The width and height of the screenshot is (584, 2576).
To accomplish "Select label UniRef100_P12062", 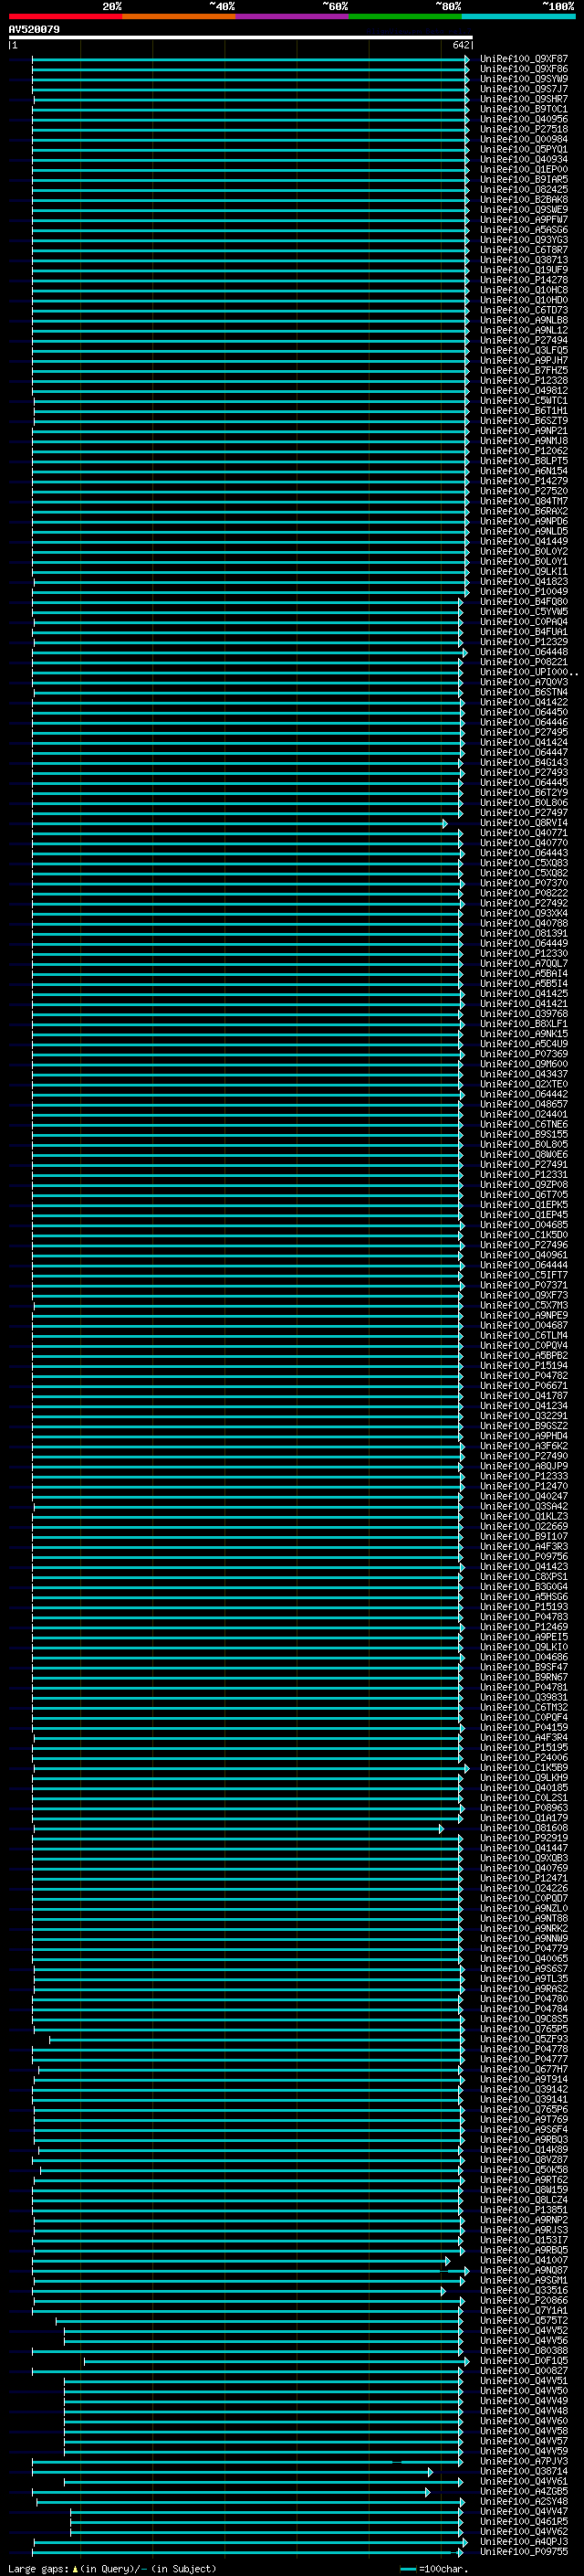I will point(524,451).
